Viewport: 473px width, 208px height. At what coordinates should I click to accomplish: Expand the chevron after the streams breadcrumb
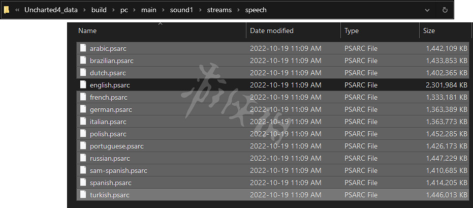pyautogui.click(x=238, y=10)
